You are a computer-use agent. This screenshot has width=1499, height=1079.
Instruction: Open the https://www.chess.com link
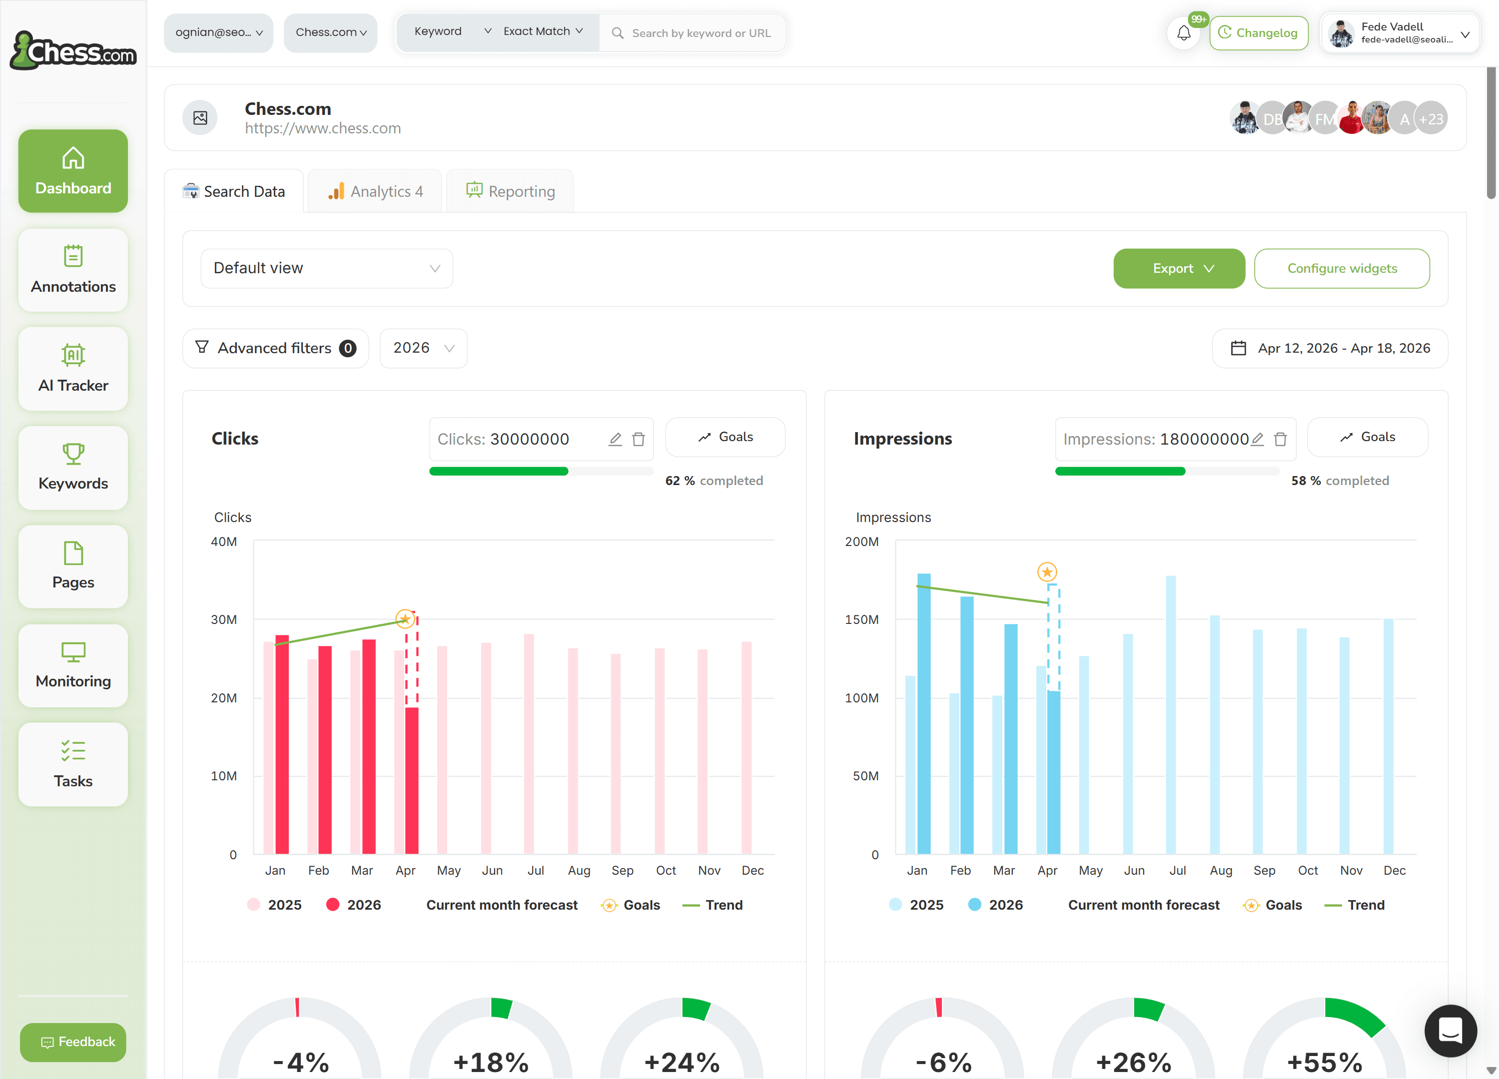[323, 128]
